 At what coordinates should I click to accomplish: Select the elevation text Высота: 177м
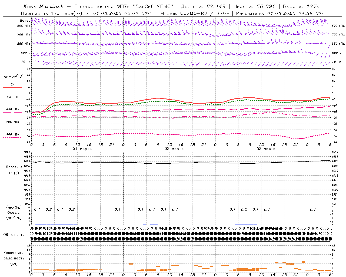[301, 6]
